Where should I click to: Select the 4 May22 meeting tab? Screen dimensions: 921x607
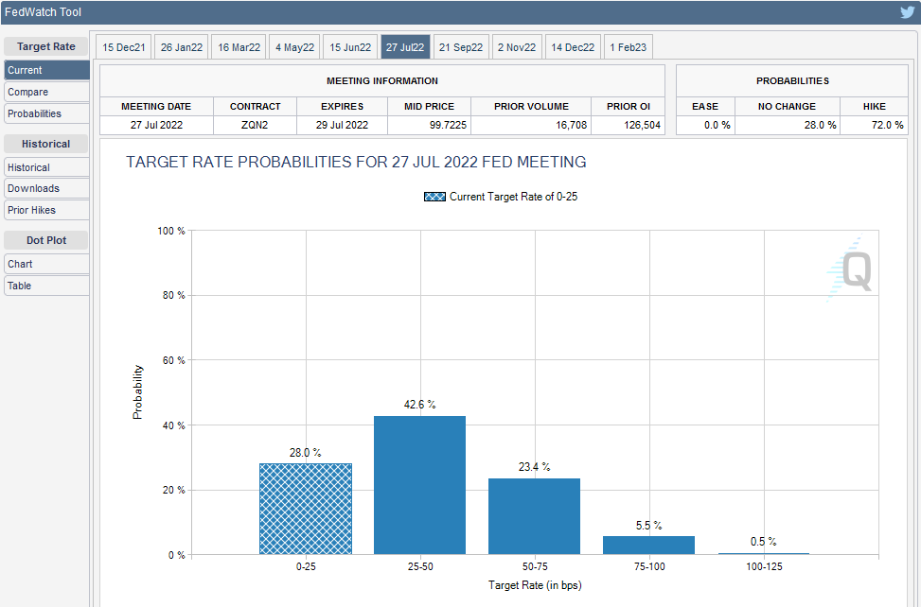pos(295,47)
